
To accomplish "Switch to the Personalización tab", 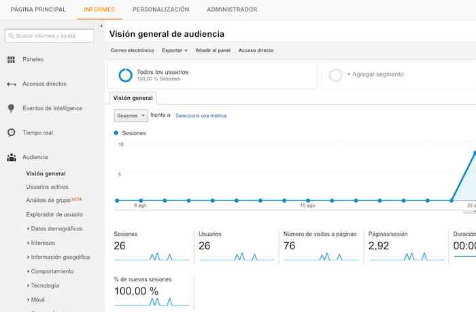I will coord(160,10).
